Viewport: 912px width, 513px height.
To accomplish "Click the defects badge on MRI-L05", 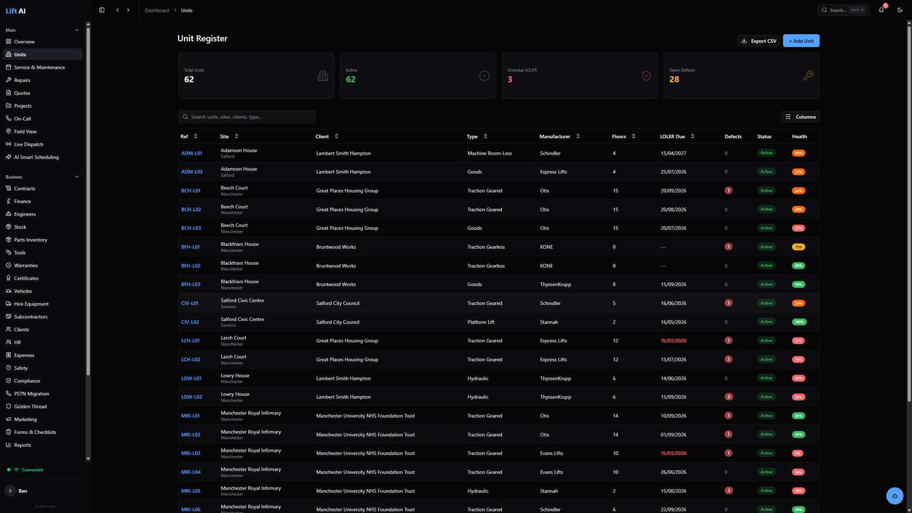I will click(729, 491).
